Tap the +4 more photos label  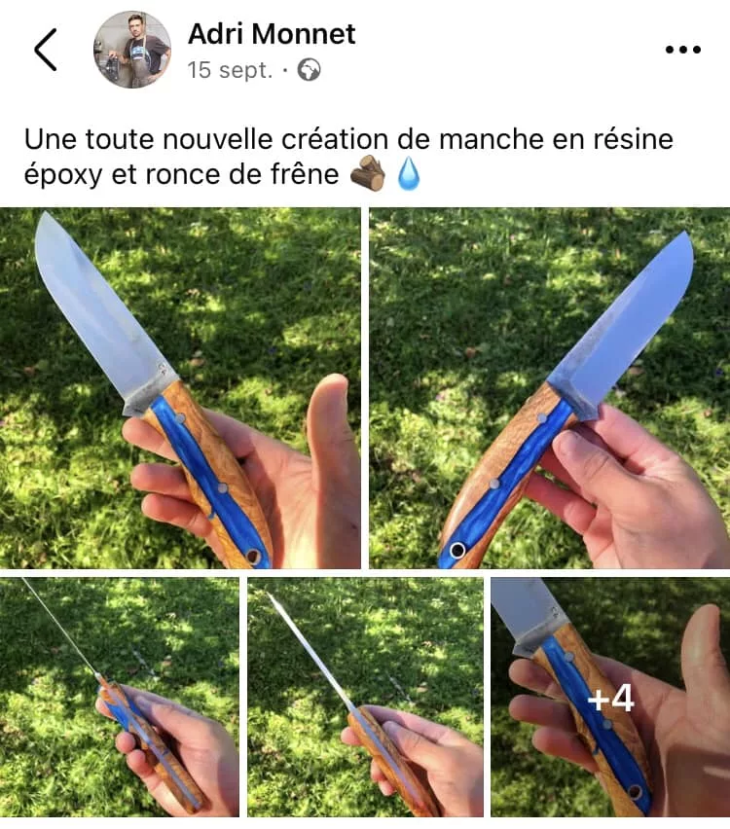pos(611,699)
